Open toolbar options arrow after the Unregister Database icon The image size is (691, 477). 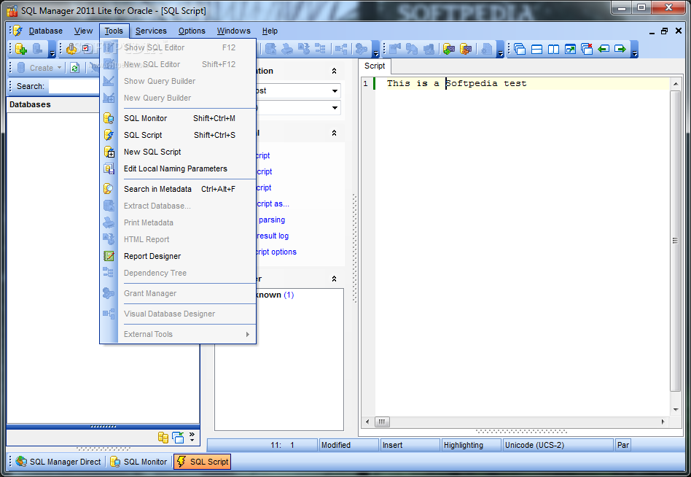click(x=52, y=50)
